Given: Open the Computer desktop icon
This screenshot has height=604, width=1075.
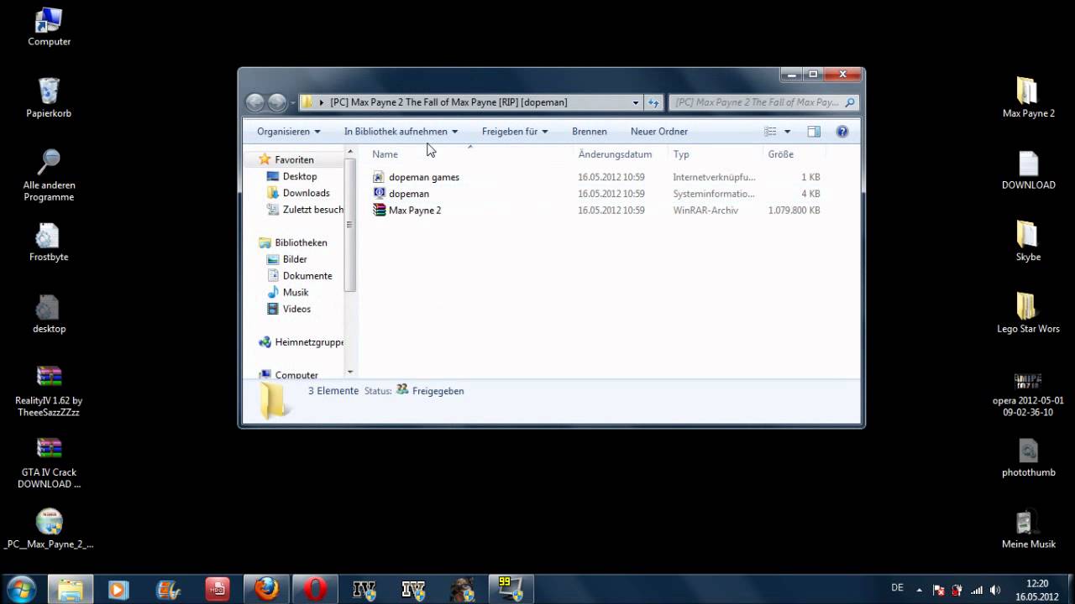Looking at the screenshot, I should [x=49, y=27].
